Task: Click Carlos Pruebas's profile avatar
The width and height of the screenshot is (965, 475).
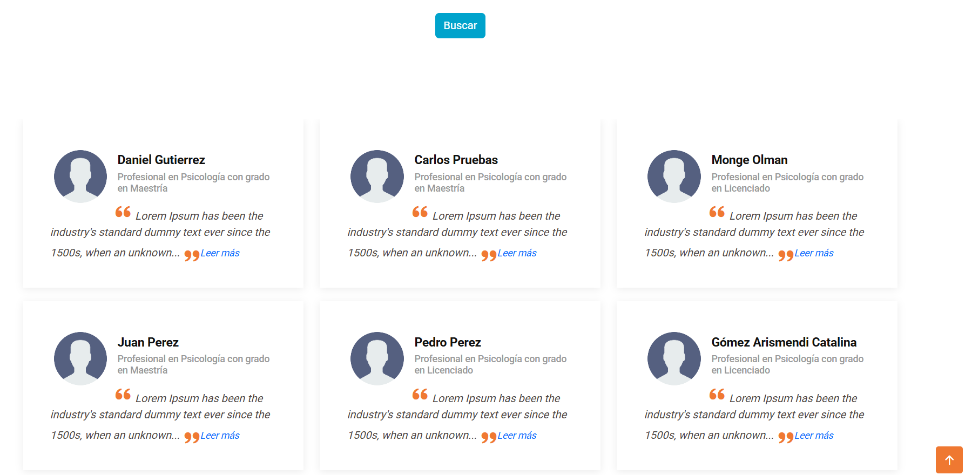Action: pos(377,177)
